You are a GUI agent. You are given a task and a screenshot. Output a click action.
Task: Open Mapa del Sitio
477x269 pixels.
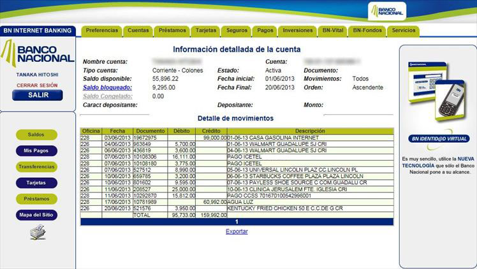pos(36,215)
